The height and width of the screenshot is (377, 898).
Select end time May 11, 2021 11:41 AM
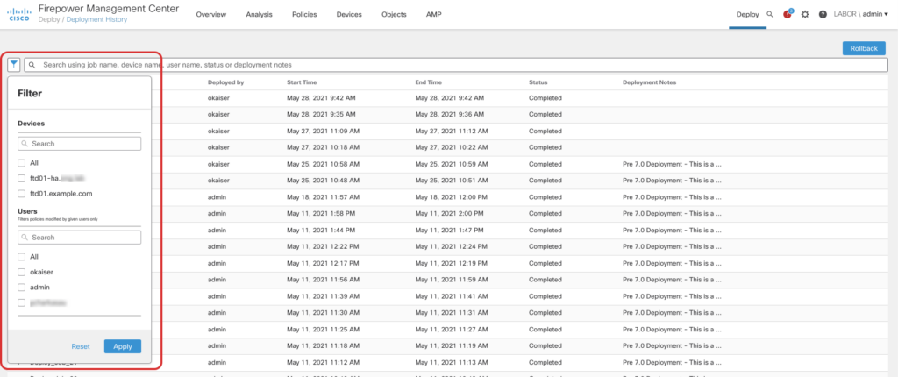tap(452, 296)
